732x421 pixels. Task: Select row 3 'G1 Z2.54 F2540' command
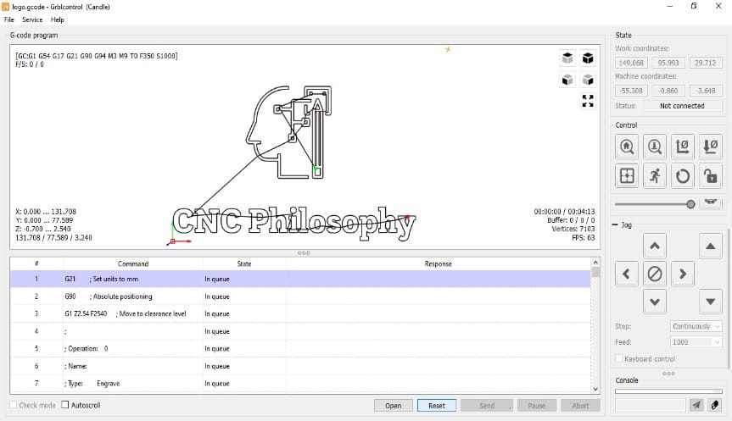coord(300,313)
